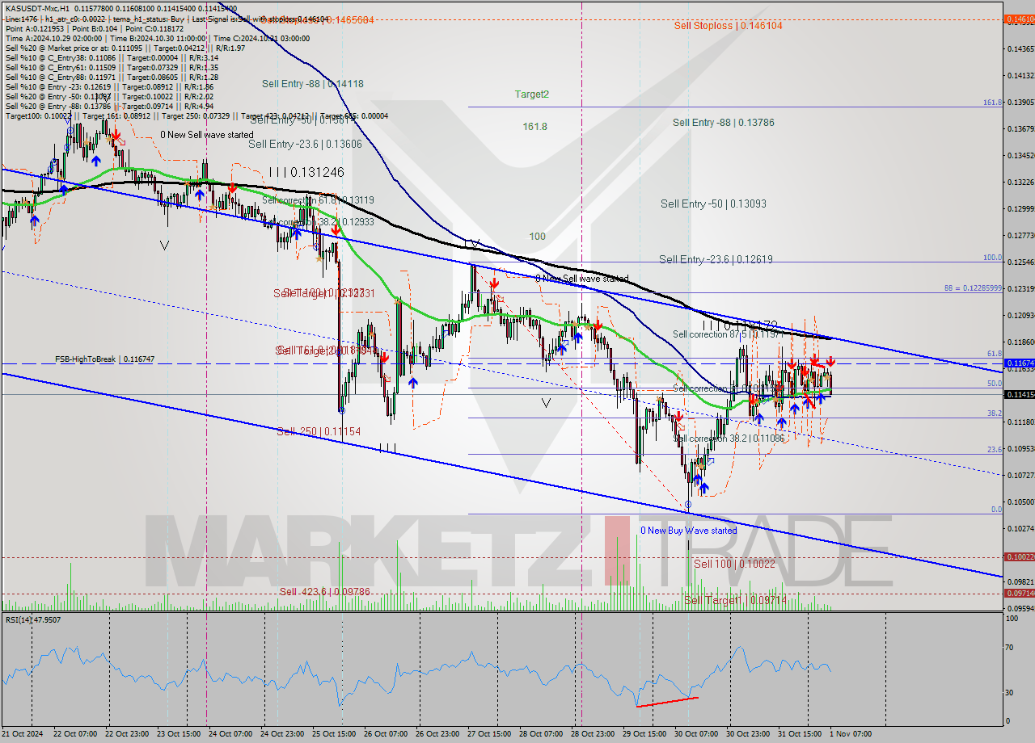Viewport: 1035px width, 743px height.
Task: Select the 'Sell Entry -88 | 0.14118' label
Action: pyautogui.click(x=312, y=84)
